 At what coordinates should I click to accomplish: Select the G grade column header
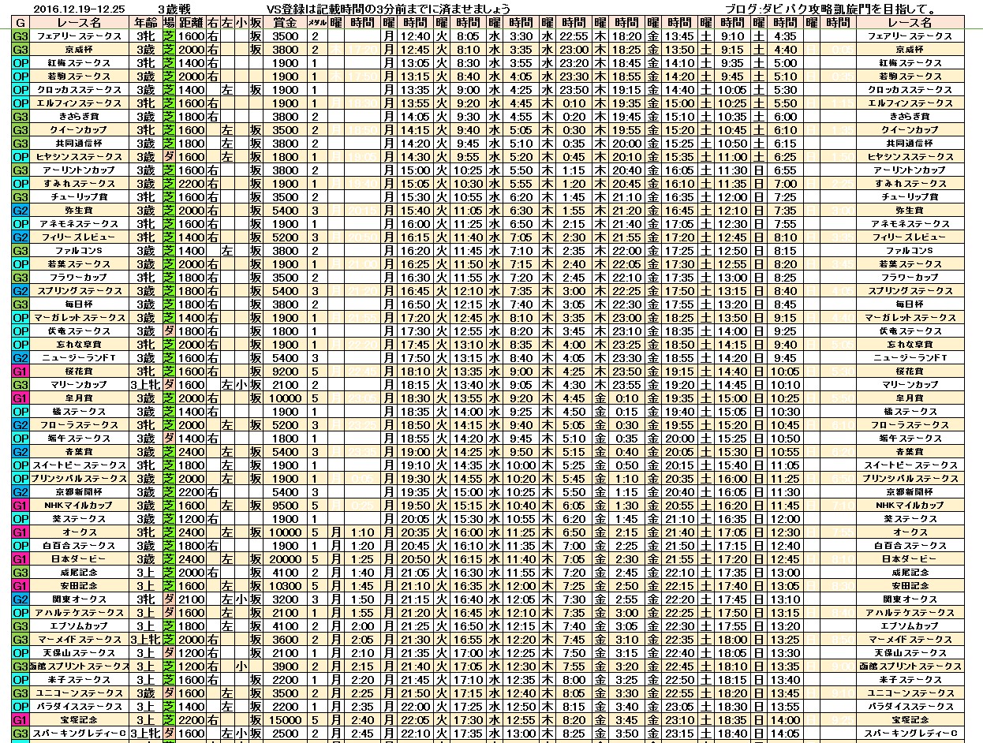click(x=21, y=23)
